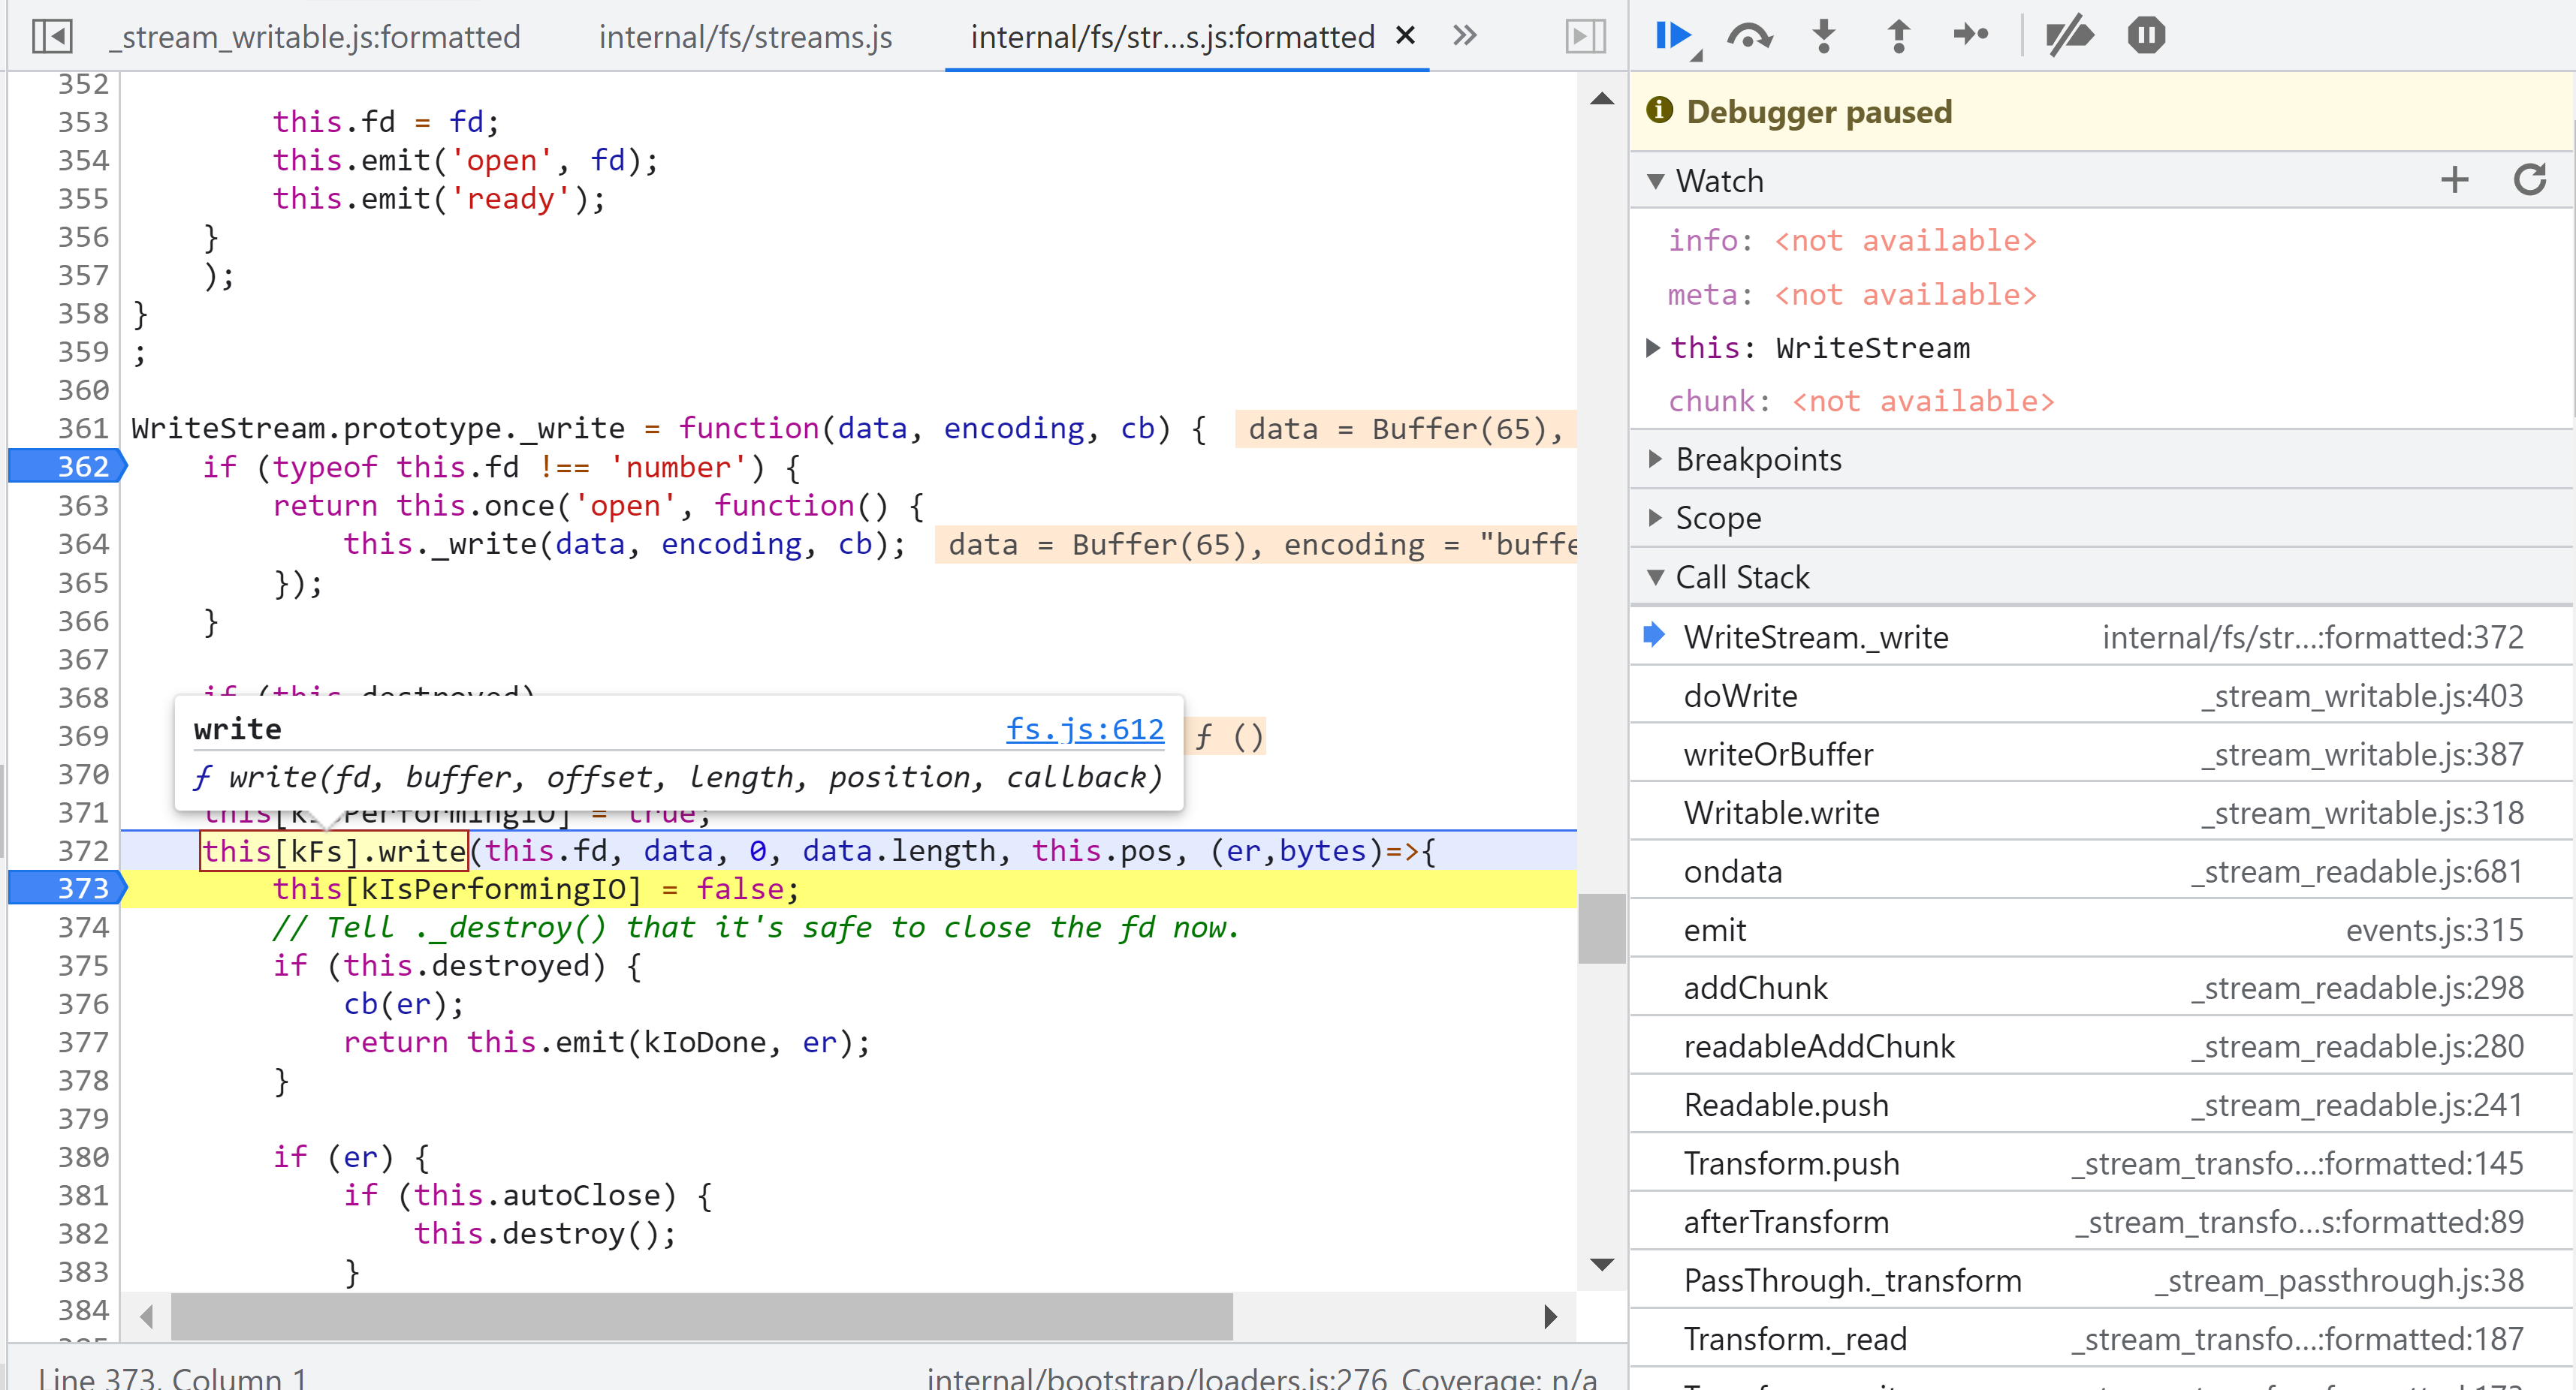Select doWrite frame in call stack
Image resolution: width=2576 pixels, height=1390 pixels.
1740,696
